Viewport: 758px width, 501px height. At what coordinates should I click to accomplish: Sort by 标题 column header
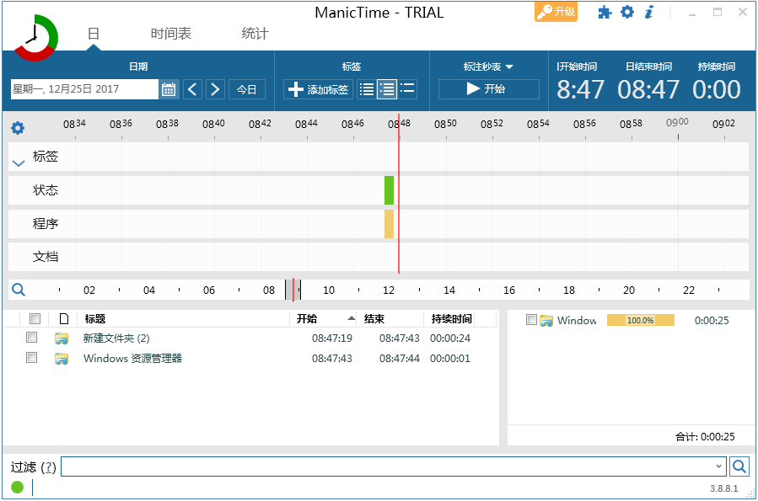[95, 318]
